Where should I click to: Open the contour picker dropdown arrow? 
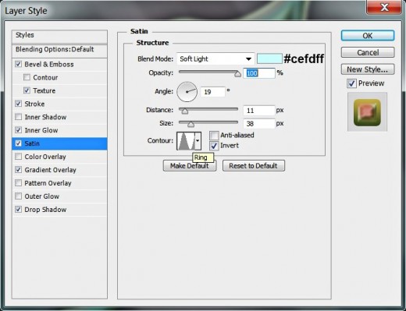[198, 141]
